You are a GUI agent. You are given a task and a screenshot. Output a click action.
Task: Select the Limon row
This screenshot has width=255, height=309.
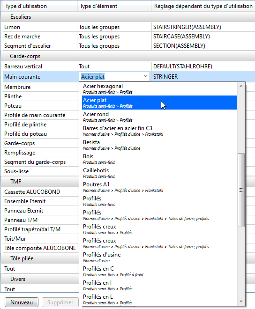tap(127, 27)
